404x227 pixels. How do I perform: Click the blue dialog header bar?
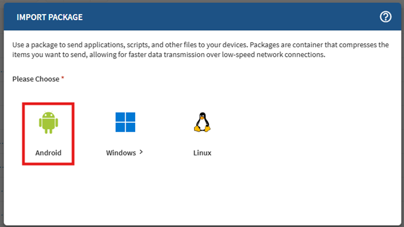[202, 17]
